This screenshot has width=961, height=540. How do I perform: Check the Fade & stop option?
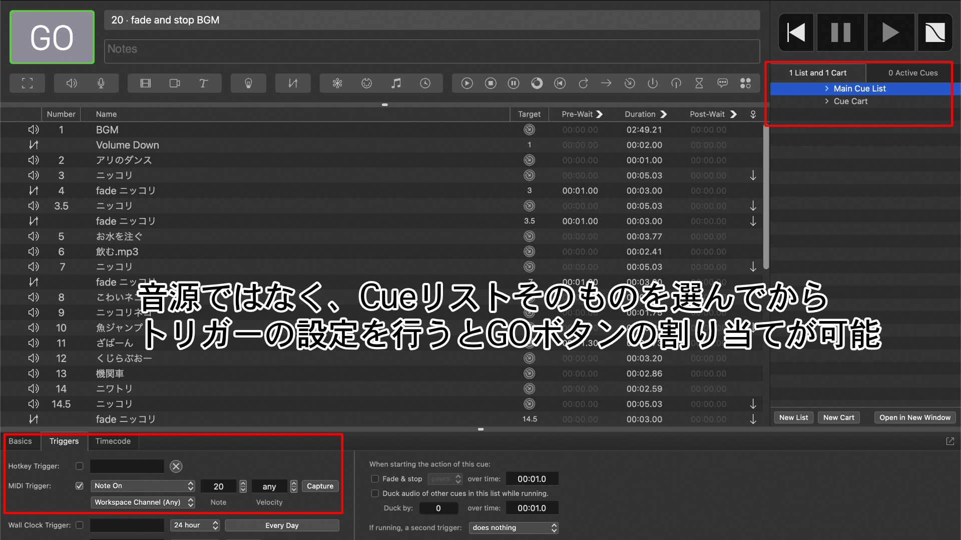click(x=374, y=479)
